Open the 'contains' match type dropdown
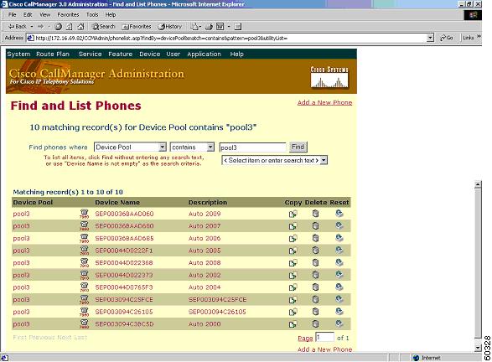The height and width of the screenshot is (362, 492). pos(210,147)
